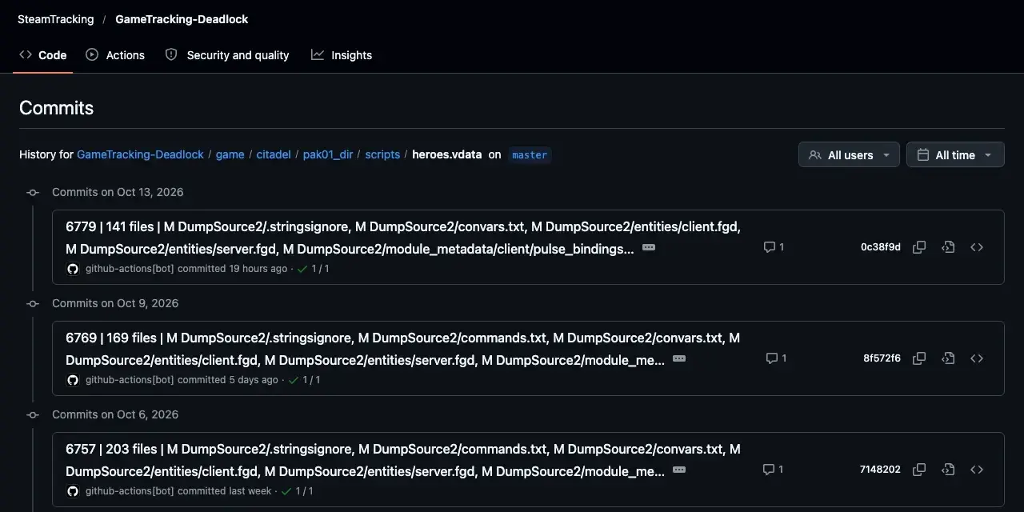Open github-actions[bot] on commit 6757

point(130,491)
